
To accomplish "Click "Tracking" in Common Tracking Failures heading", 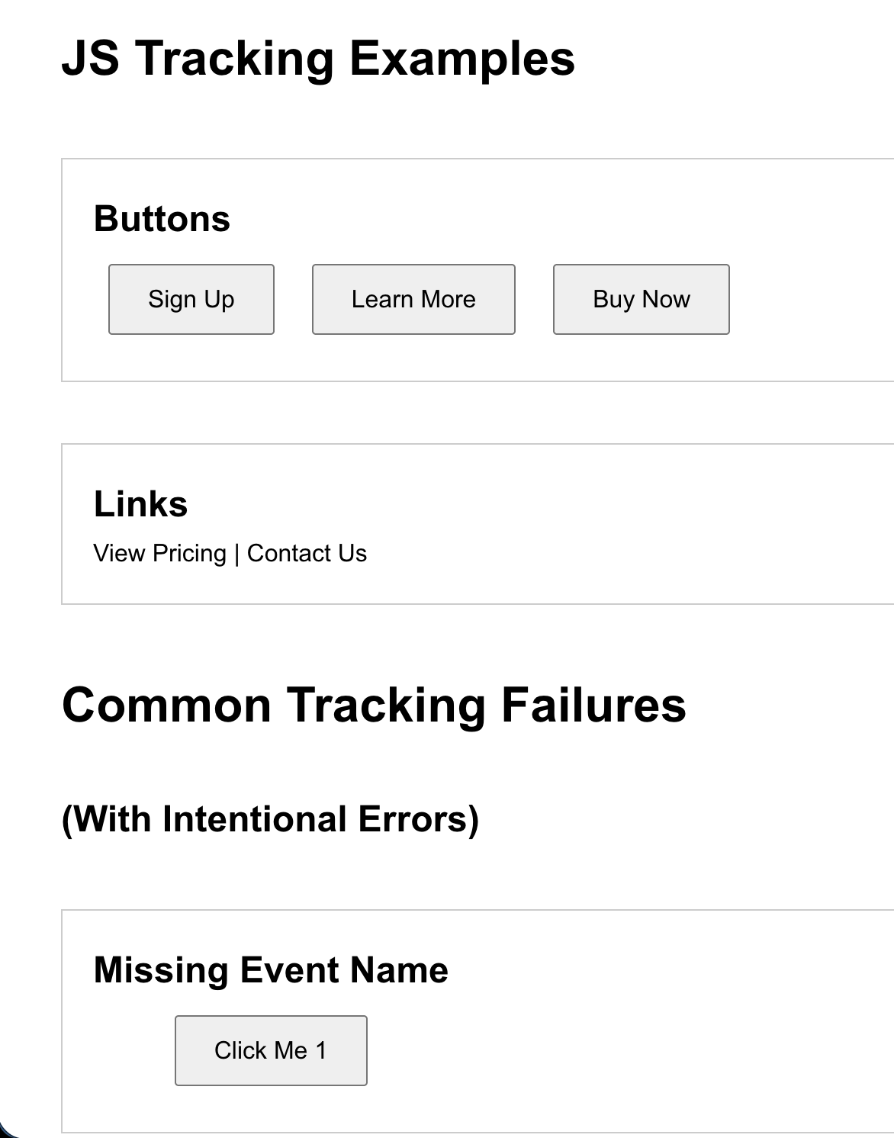I will click(386, 705).
